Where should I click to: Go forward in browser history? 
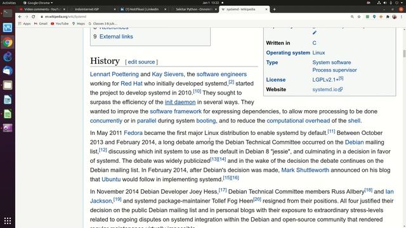tap(27, 16)
